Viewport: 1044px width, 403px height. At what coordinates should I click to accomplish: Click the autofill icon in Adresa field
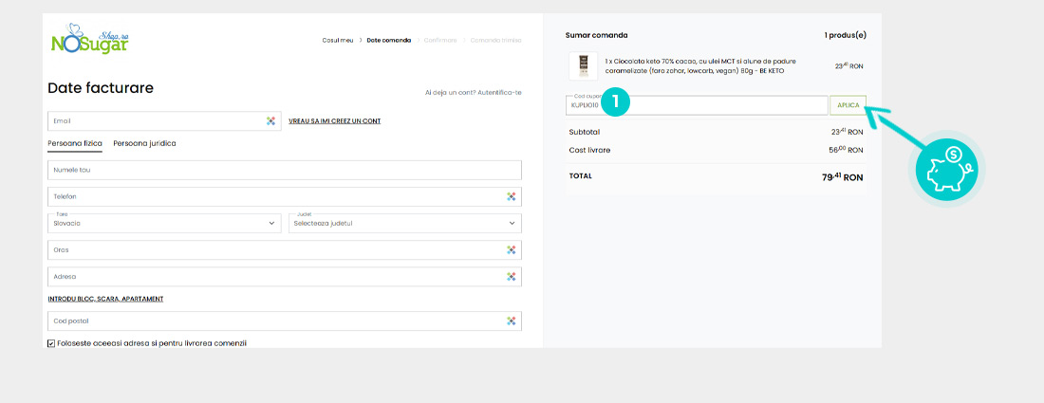tap(511, 277)
